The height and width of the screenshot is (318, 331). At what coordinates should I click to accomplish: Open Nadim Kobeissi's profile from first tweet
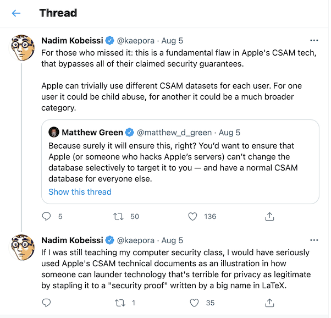point(72,40)
